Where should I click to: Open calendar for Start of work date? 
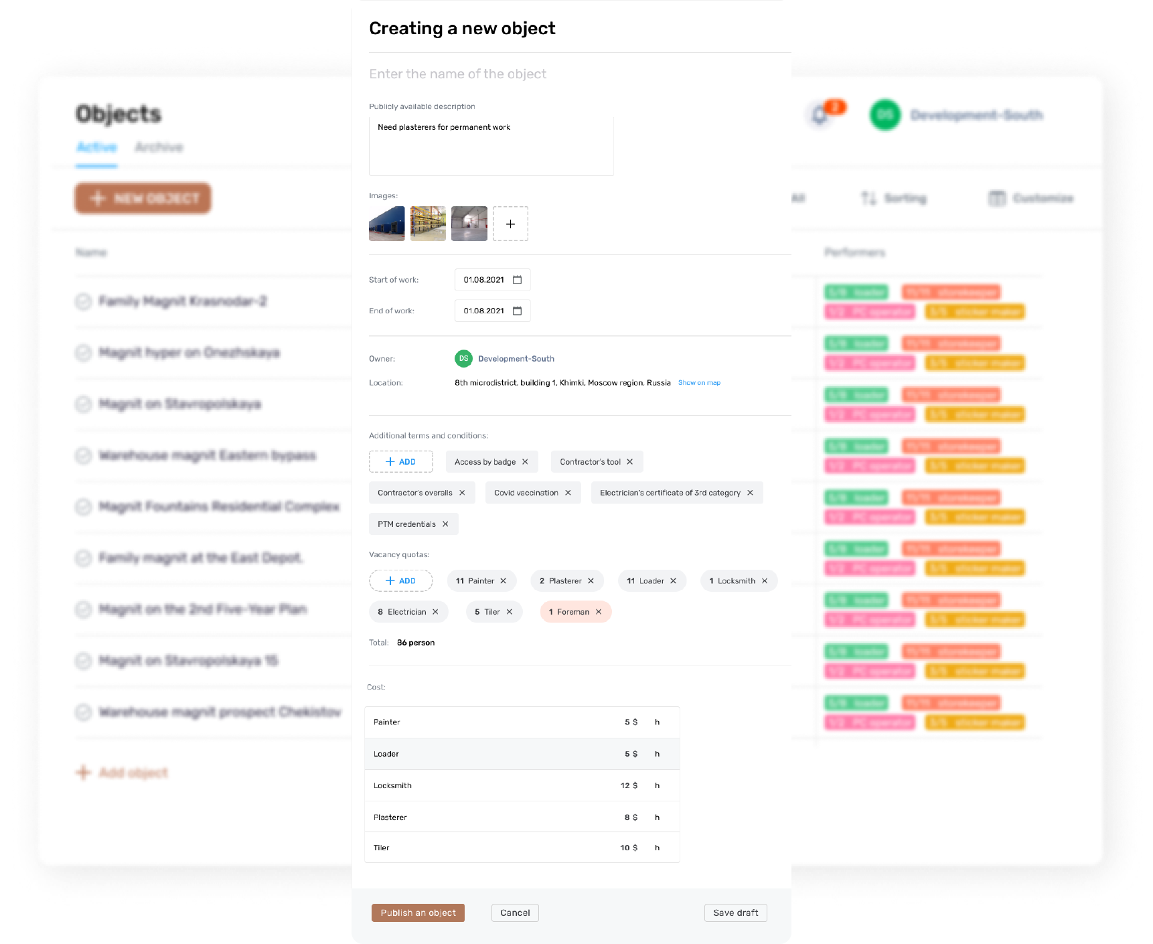[x=517, y=280]
